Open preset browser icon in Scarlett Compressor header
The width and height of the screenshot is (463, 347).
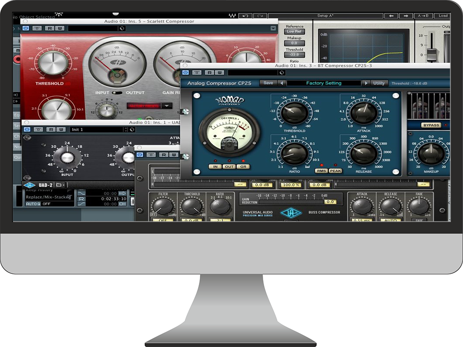click(x=122, y=28)
